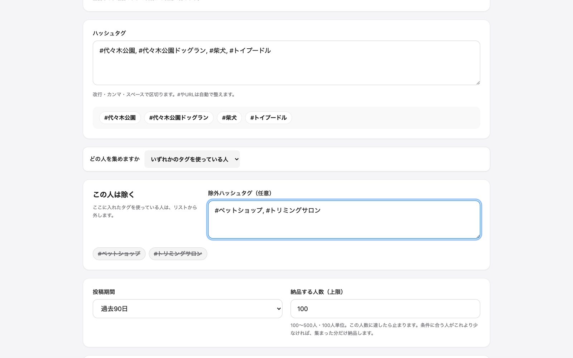Click the 100〜500人・100人単位 helper text
This screenshot has height=358, width=573.
click(384, 329)
